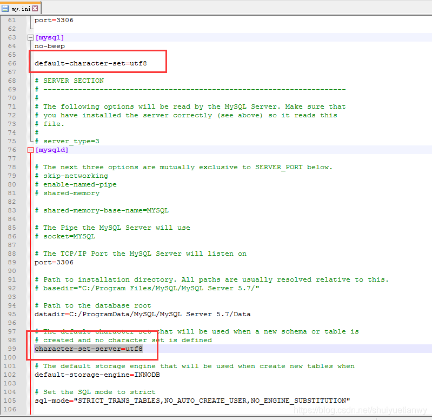Click line number 76 in the margin

[12, 150]
